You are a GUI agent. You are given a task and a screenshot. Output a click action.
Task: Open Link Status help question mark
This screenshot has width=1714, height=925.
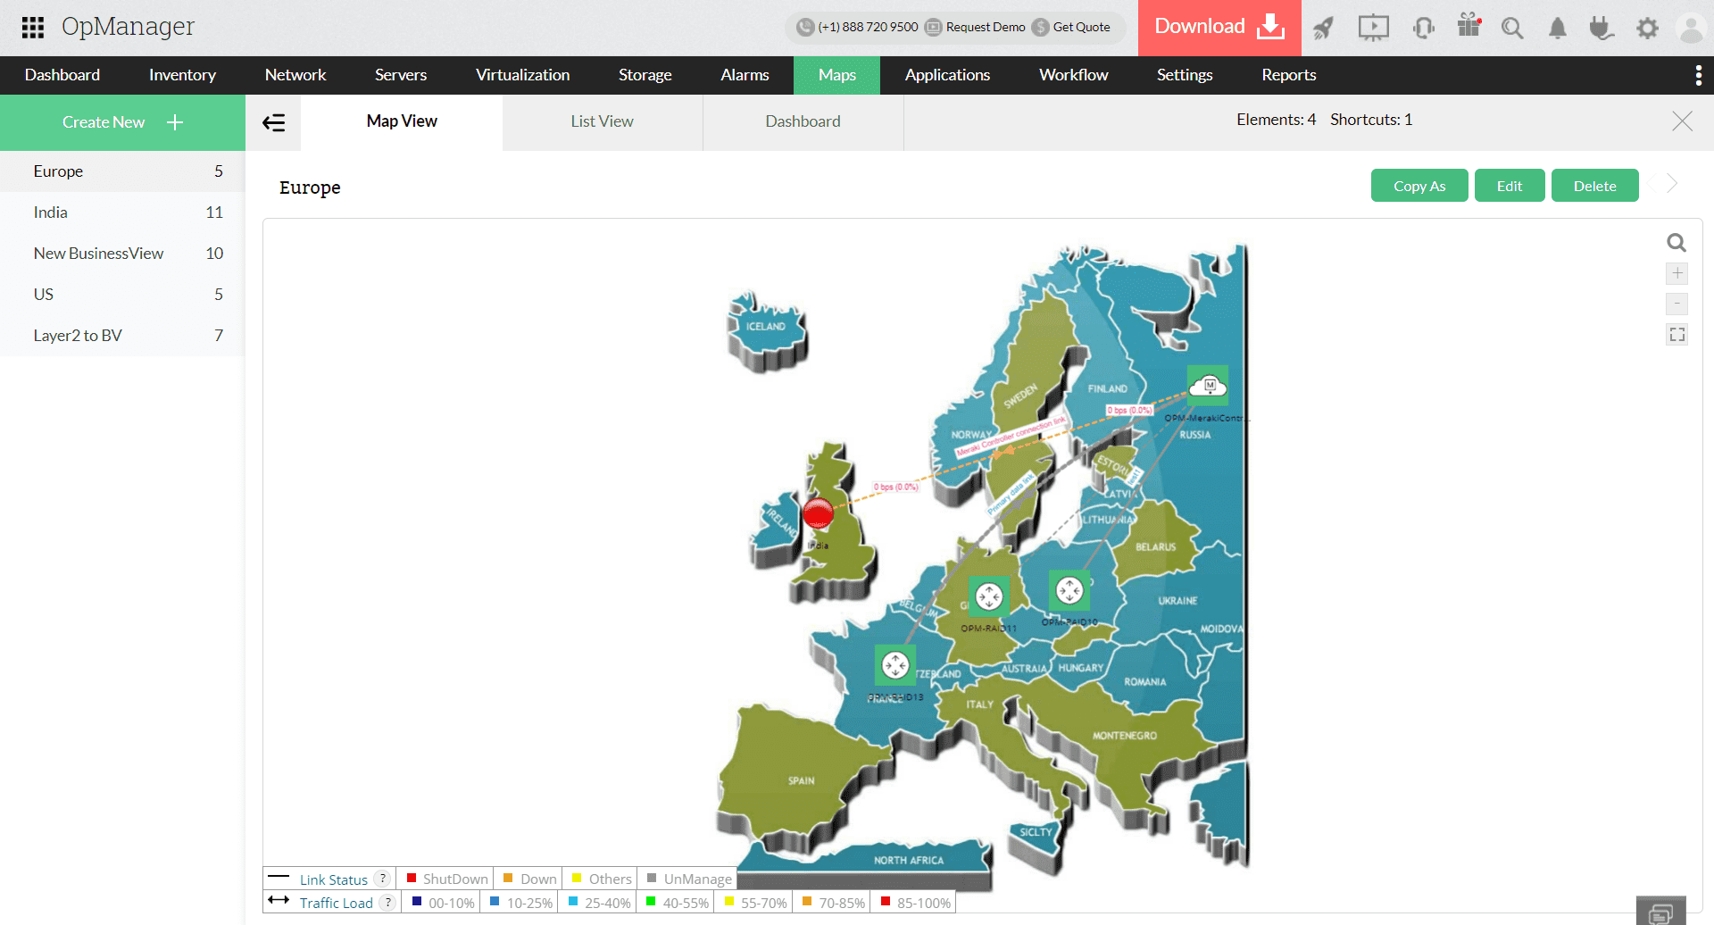click(383, 879)
